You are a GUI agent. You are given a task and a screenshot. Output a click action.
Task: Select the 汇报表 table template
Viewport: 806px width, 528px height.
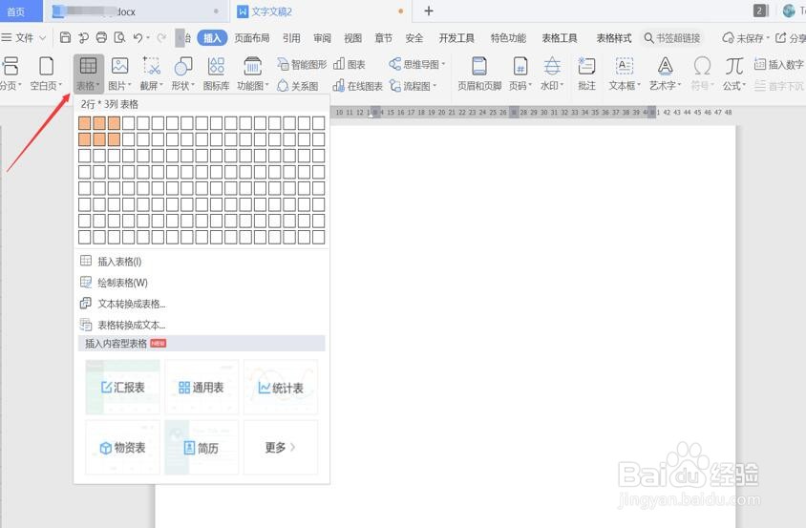(x=123, y=387)
